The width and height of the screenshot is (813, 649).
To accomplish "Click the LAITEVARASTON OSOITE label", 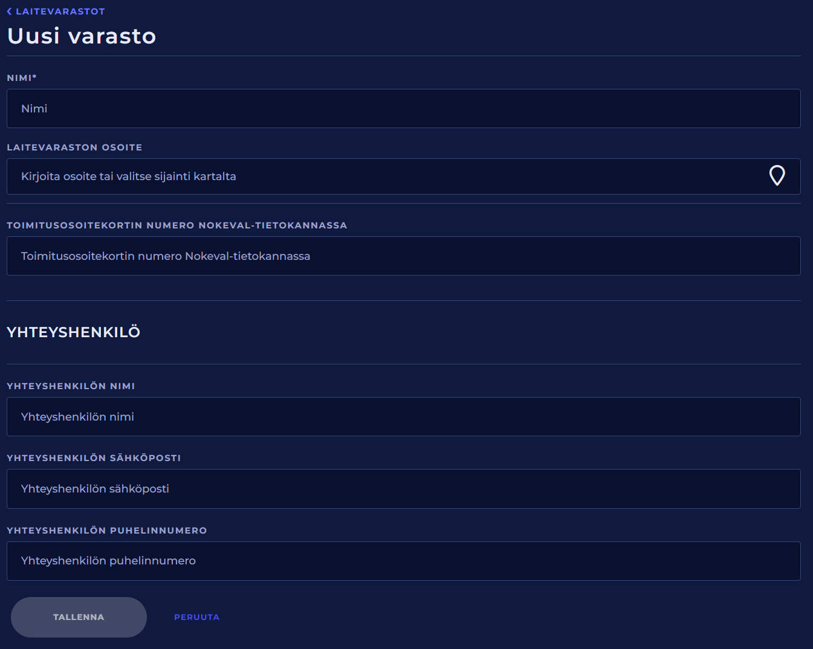I will pyautogui.click(x=74, y=147).
